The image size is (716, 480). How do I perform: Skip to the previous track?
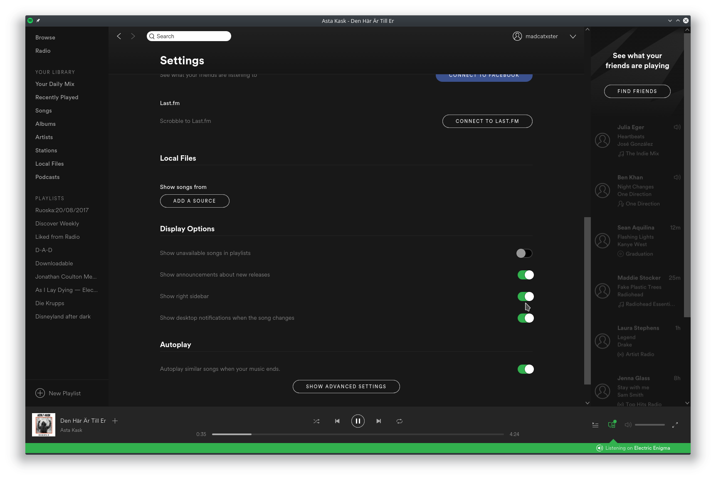(337, 421)
